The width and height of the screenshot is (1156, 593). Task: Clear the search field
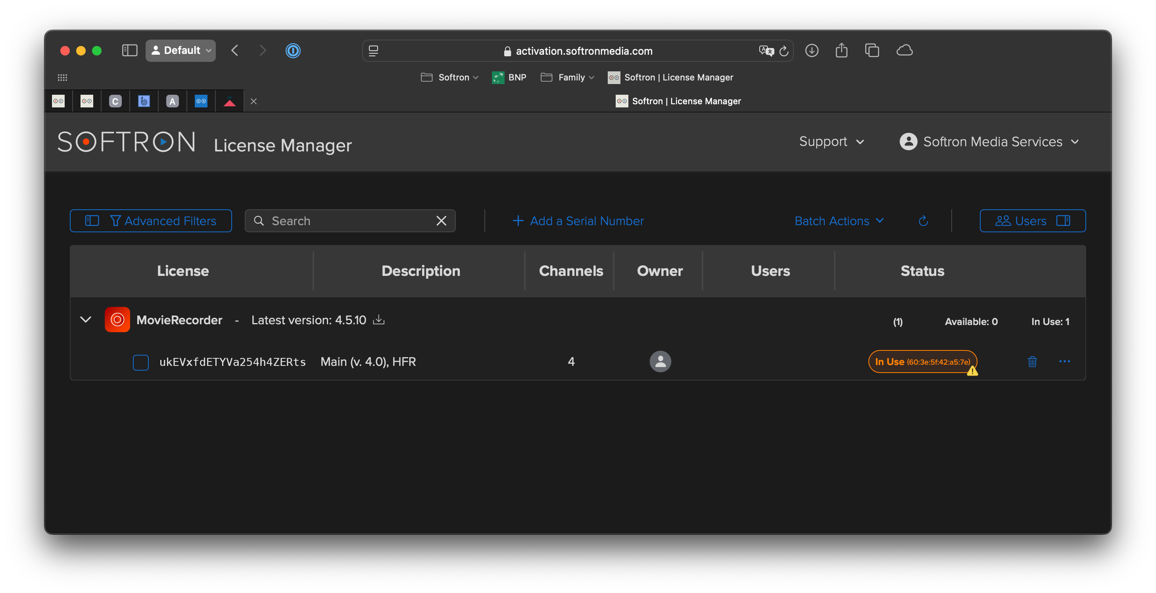(441, 221)
